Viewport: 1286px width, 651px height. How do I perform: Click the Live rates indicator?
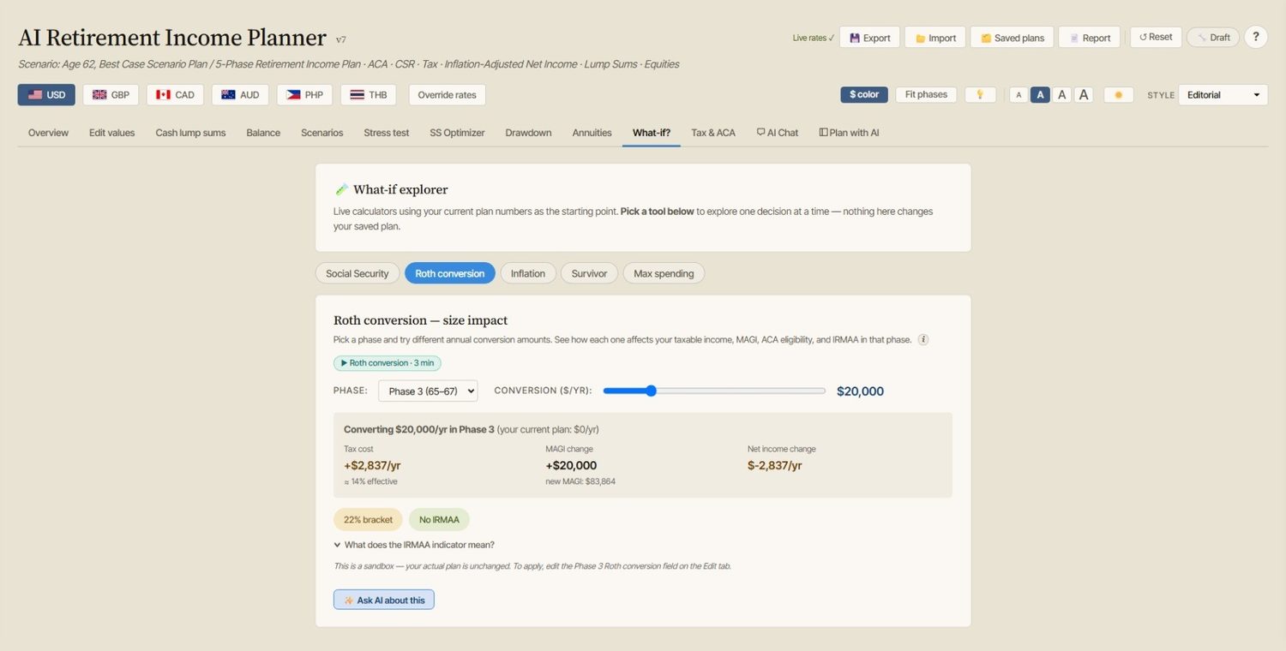[813, 38]
